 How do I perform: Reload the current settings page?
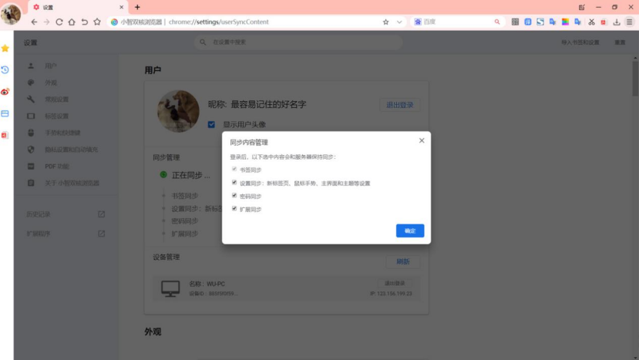point(59,22)
